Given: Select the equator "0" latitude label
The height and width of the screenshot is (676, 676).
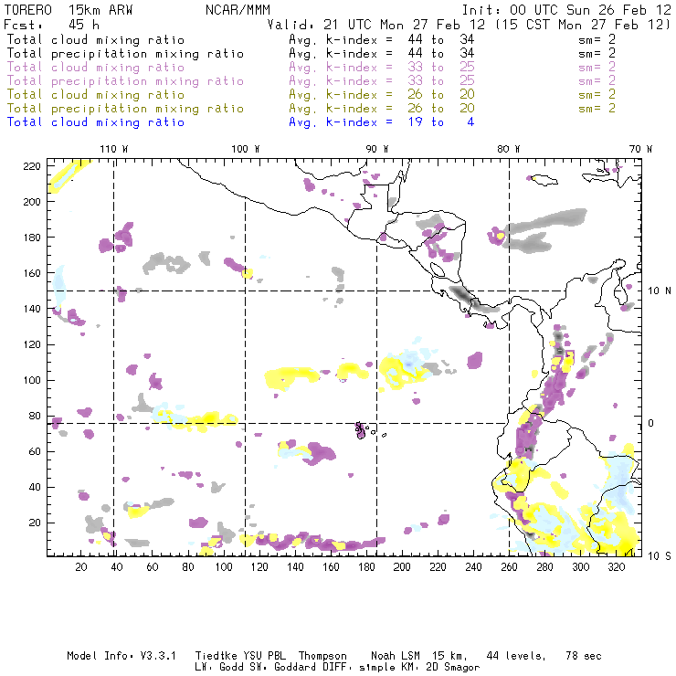Looking at the screenshot, I should pyautogui.click(x=651, y=423).
